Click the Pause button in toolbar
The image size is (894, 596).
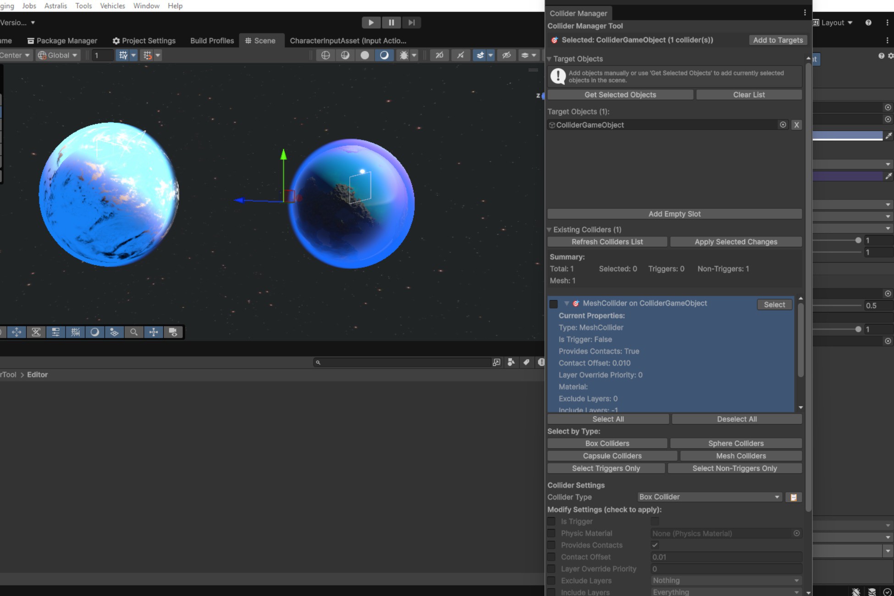(391, 22)
